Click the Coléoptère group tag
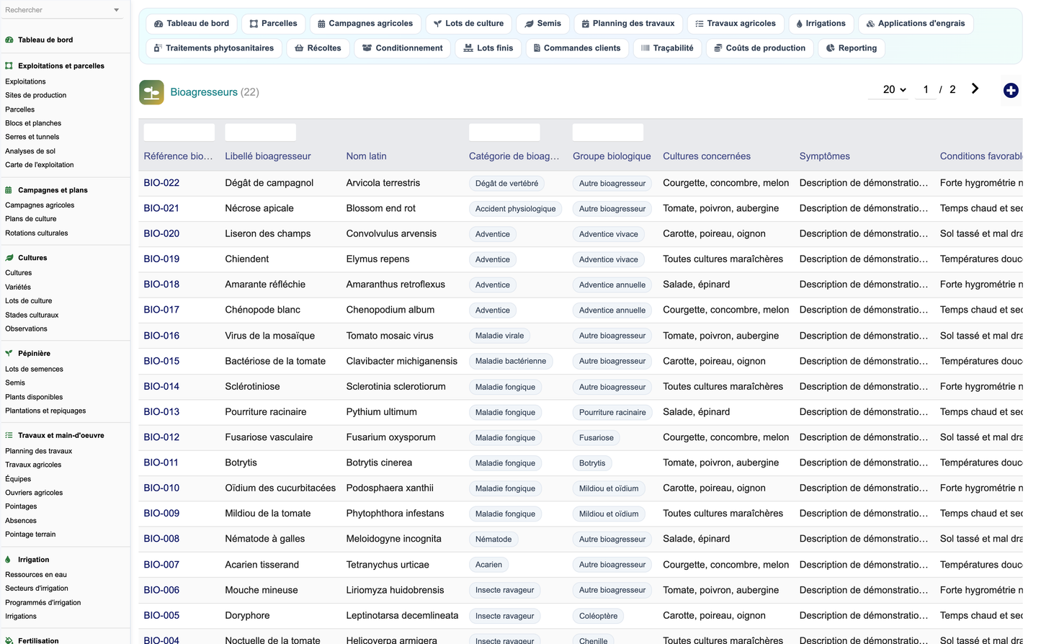 pyautogui.click(x=598, y=616)
